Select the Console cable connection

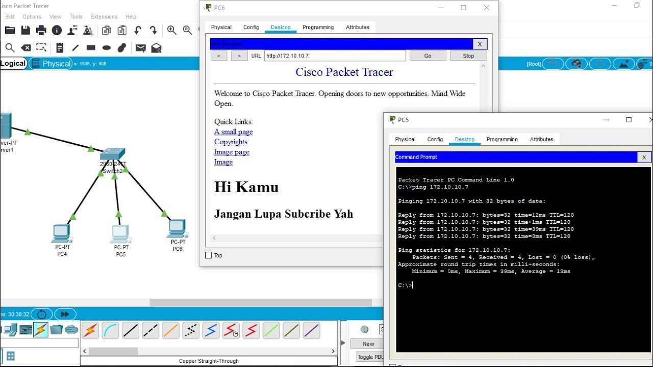click(x=110, y=331)
